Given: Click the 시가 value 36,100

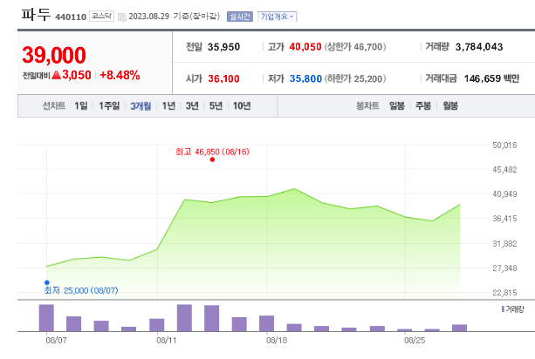Looking at the screenshot, I should coord(223,79).
